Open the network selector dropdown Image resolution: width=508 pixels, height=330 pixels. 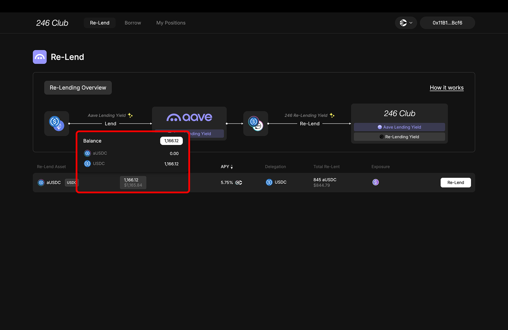tap(406, 23)
